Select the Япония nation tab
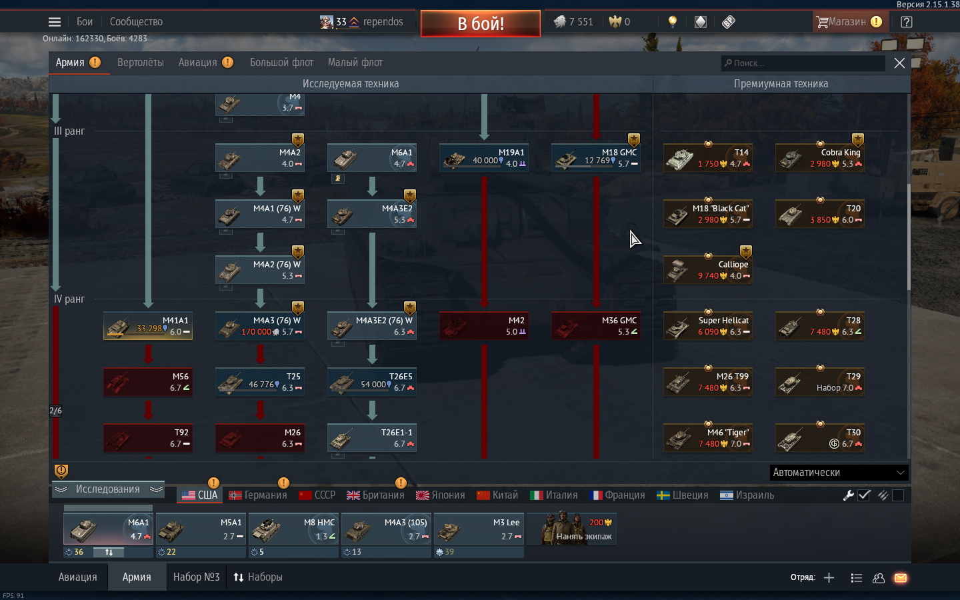This screenshot has width=960, height=600. point(441,495)
